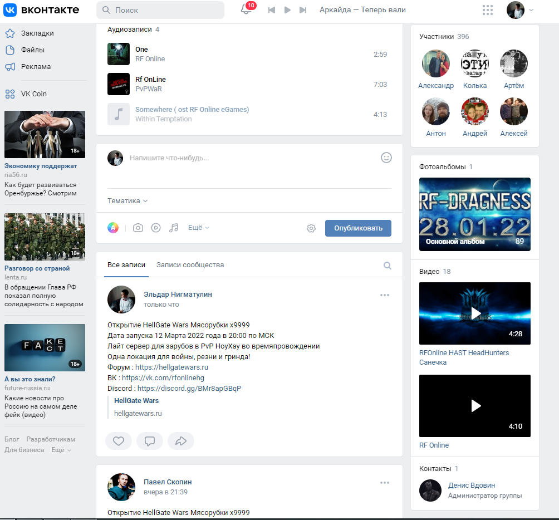Open VK Coin in the sidebar
Screen dimensions: 559x520
34,94
